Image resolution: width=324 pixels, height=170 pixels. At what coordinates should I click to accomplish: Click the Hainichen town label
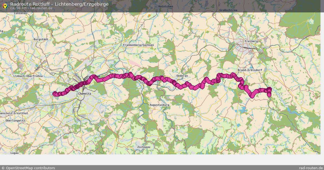pos(166,6)
